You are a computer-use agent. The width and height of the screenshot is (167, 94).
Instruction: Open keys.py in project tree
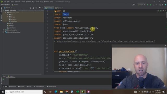[10, 23]
